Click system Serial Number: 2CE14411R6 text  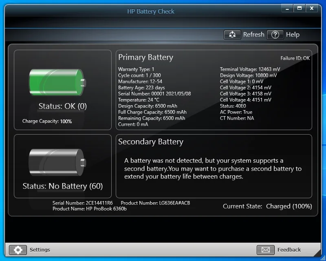click(x=83, y=203)
